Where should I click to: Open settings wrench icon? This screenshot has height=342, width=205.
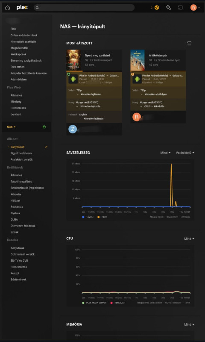tap(168, 8)
